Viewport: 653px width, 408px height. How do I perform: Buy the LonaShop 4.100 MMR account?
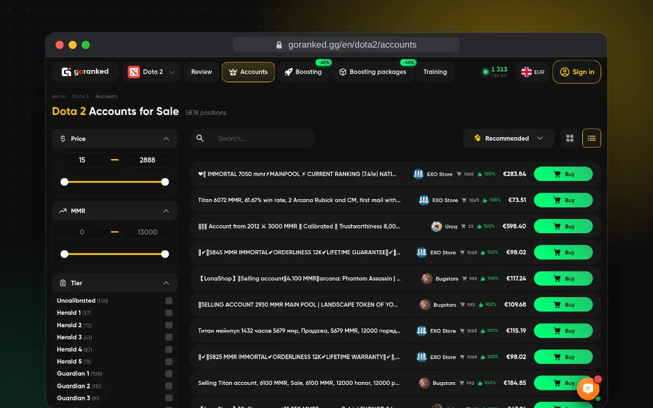click(x=563, y=279)
